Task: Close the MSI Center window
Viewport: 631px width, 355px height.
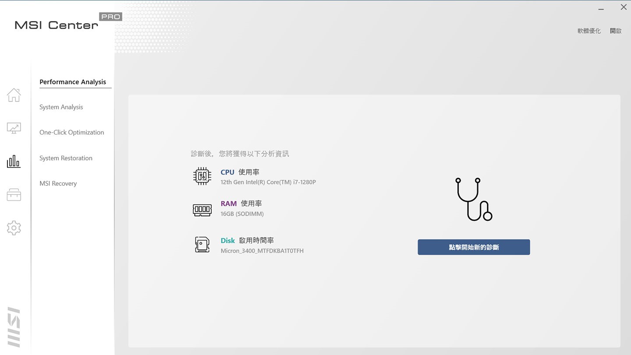Action: click(624, 7)
